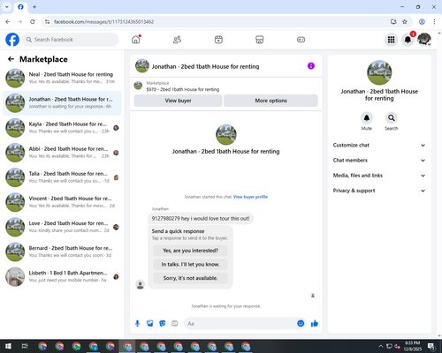Send quick reply 'In talks. I'll let you know.'
Screen dimensions: 442x353
tap(190, 265)
